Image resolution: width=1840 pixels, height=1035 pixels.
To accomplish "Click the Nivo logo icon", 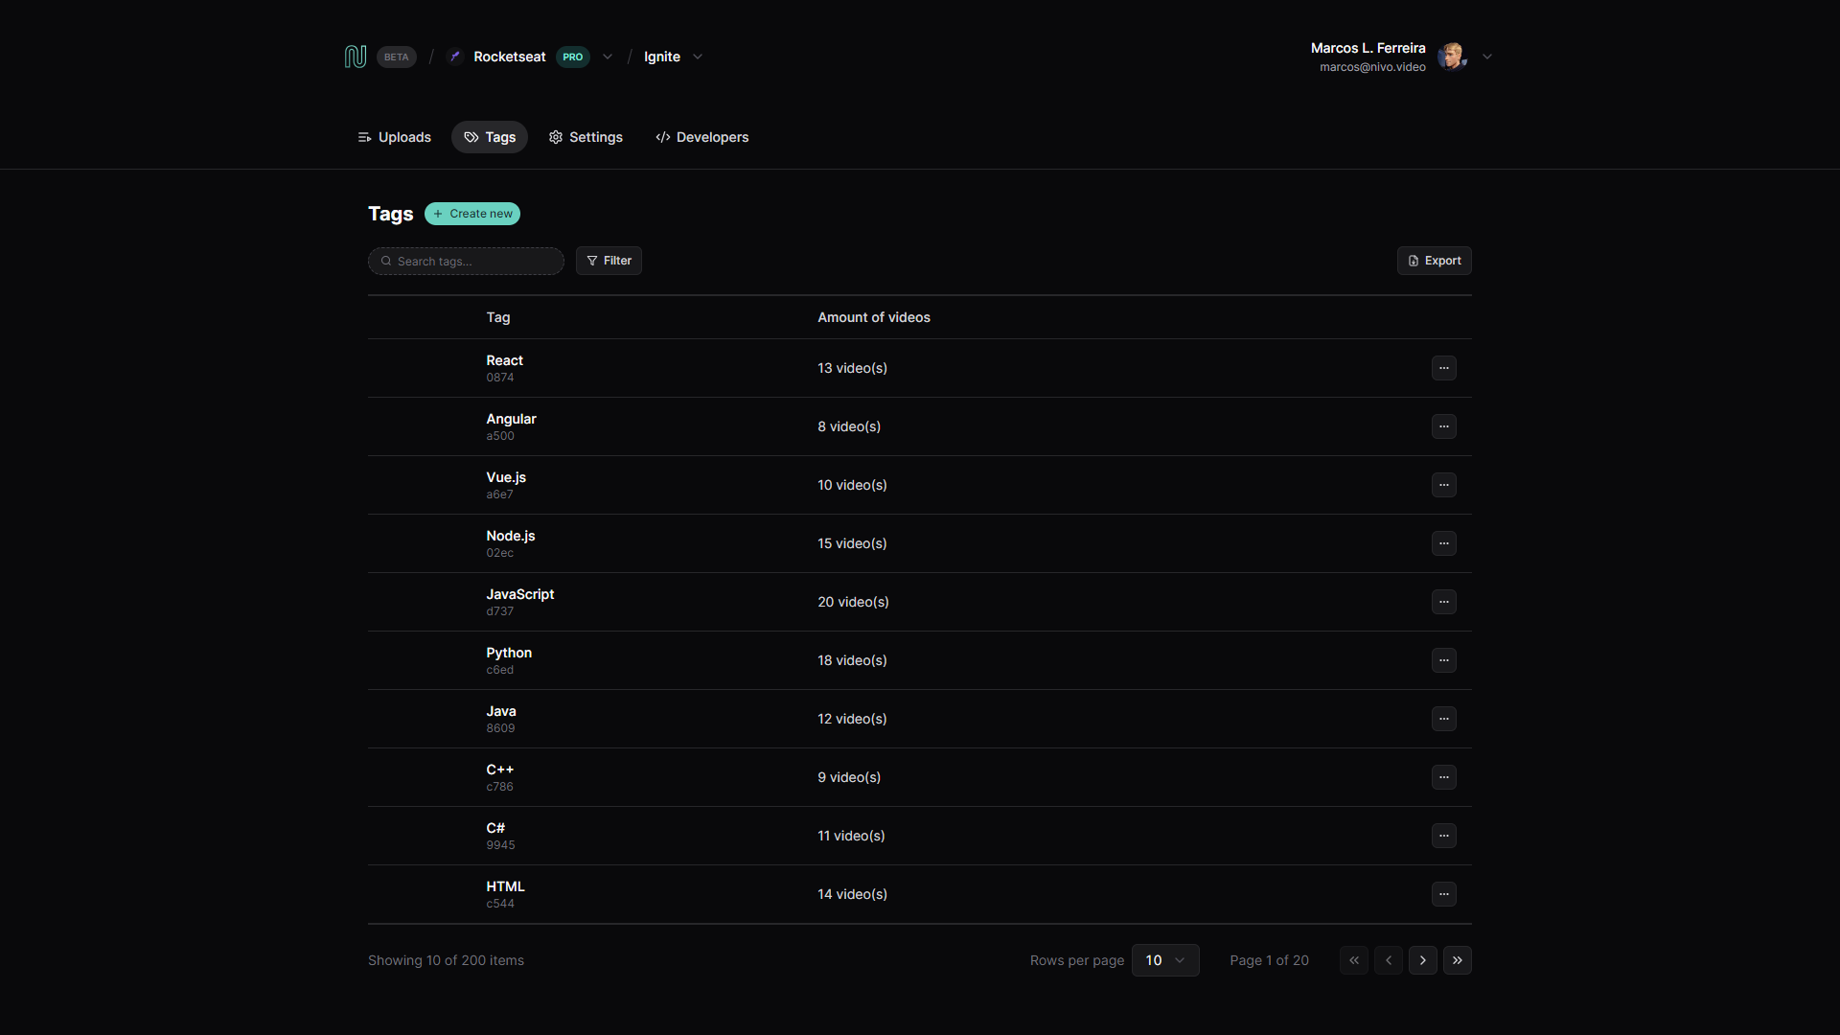I will click(355, 57).
